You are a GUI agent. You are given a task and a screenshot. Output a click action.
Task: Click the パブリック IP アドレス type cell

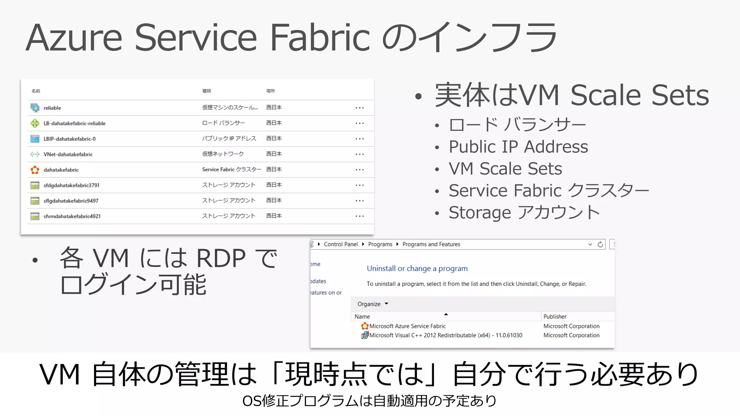[x=229, y=139]
